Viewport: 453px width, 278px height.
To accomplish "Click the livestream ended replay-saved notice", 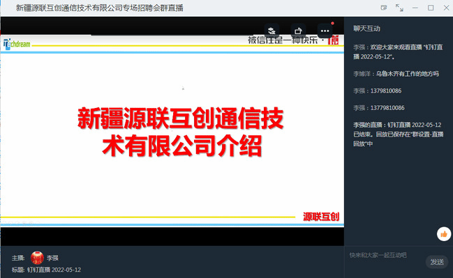I will [398, 134].
